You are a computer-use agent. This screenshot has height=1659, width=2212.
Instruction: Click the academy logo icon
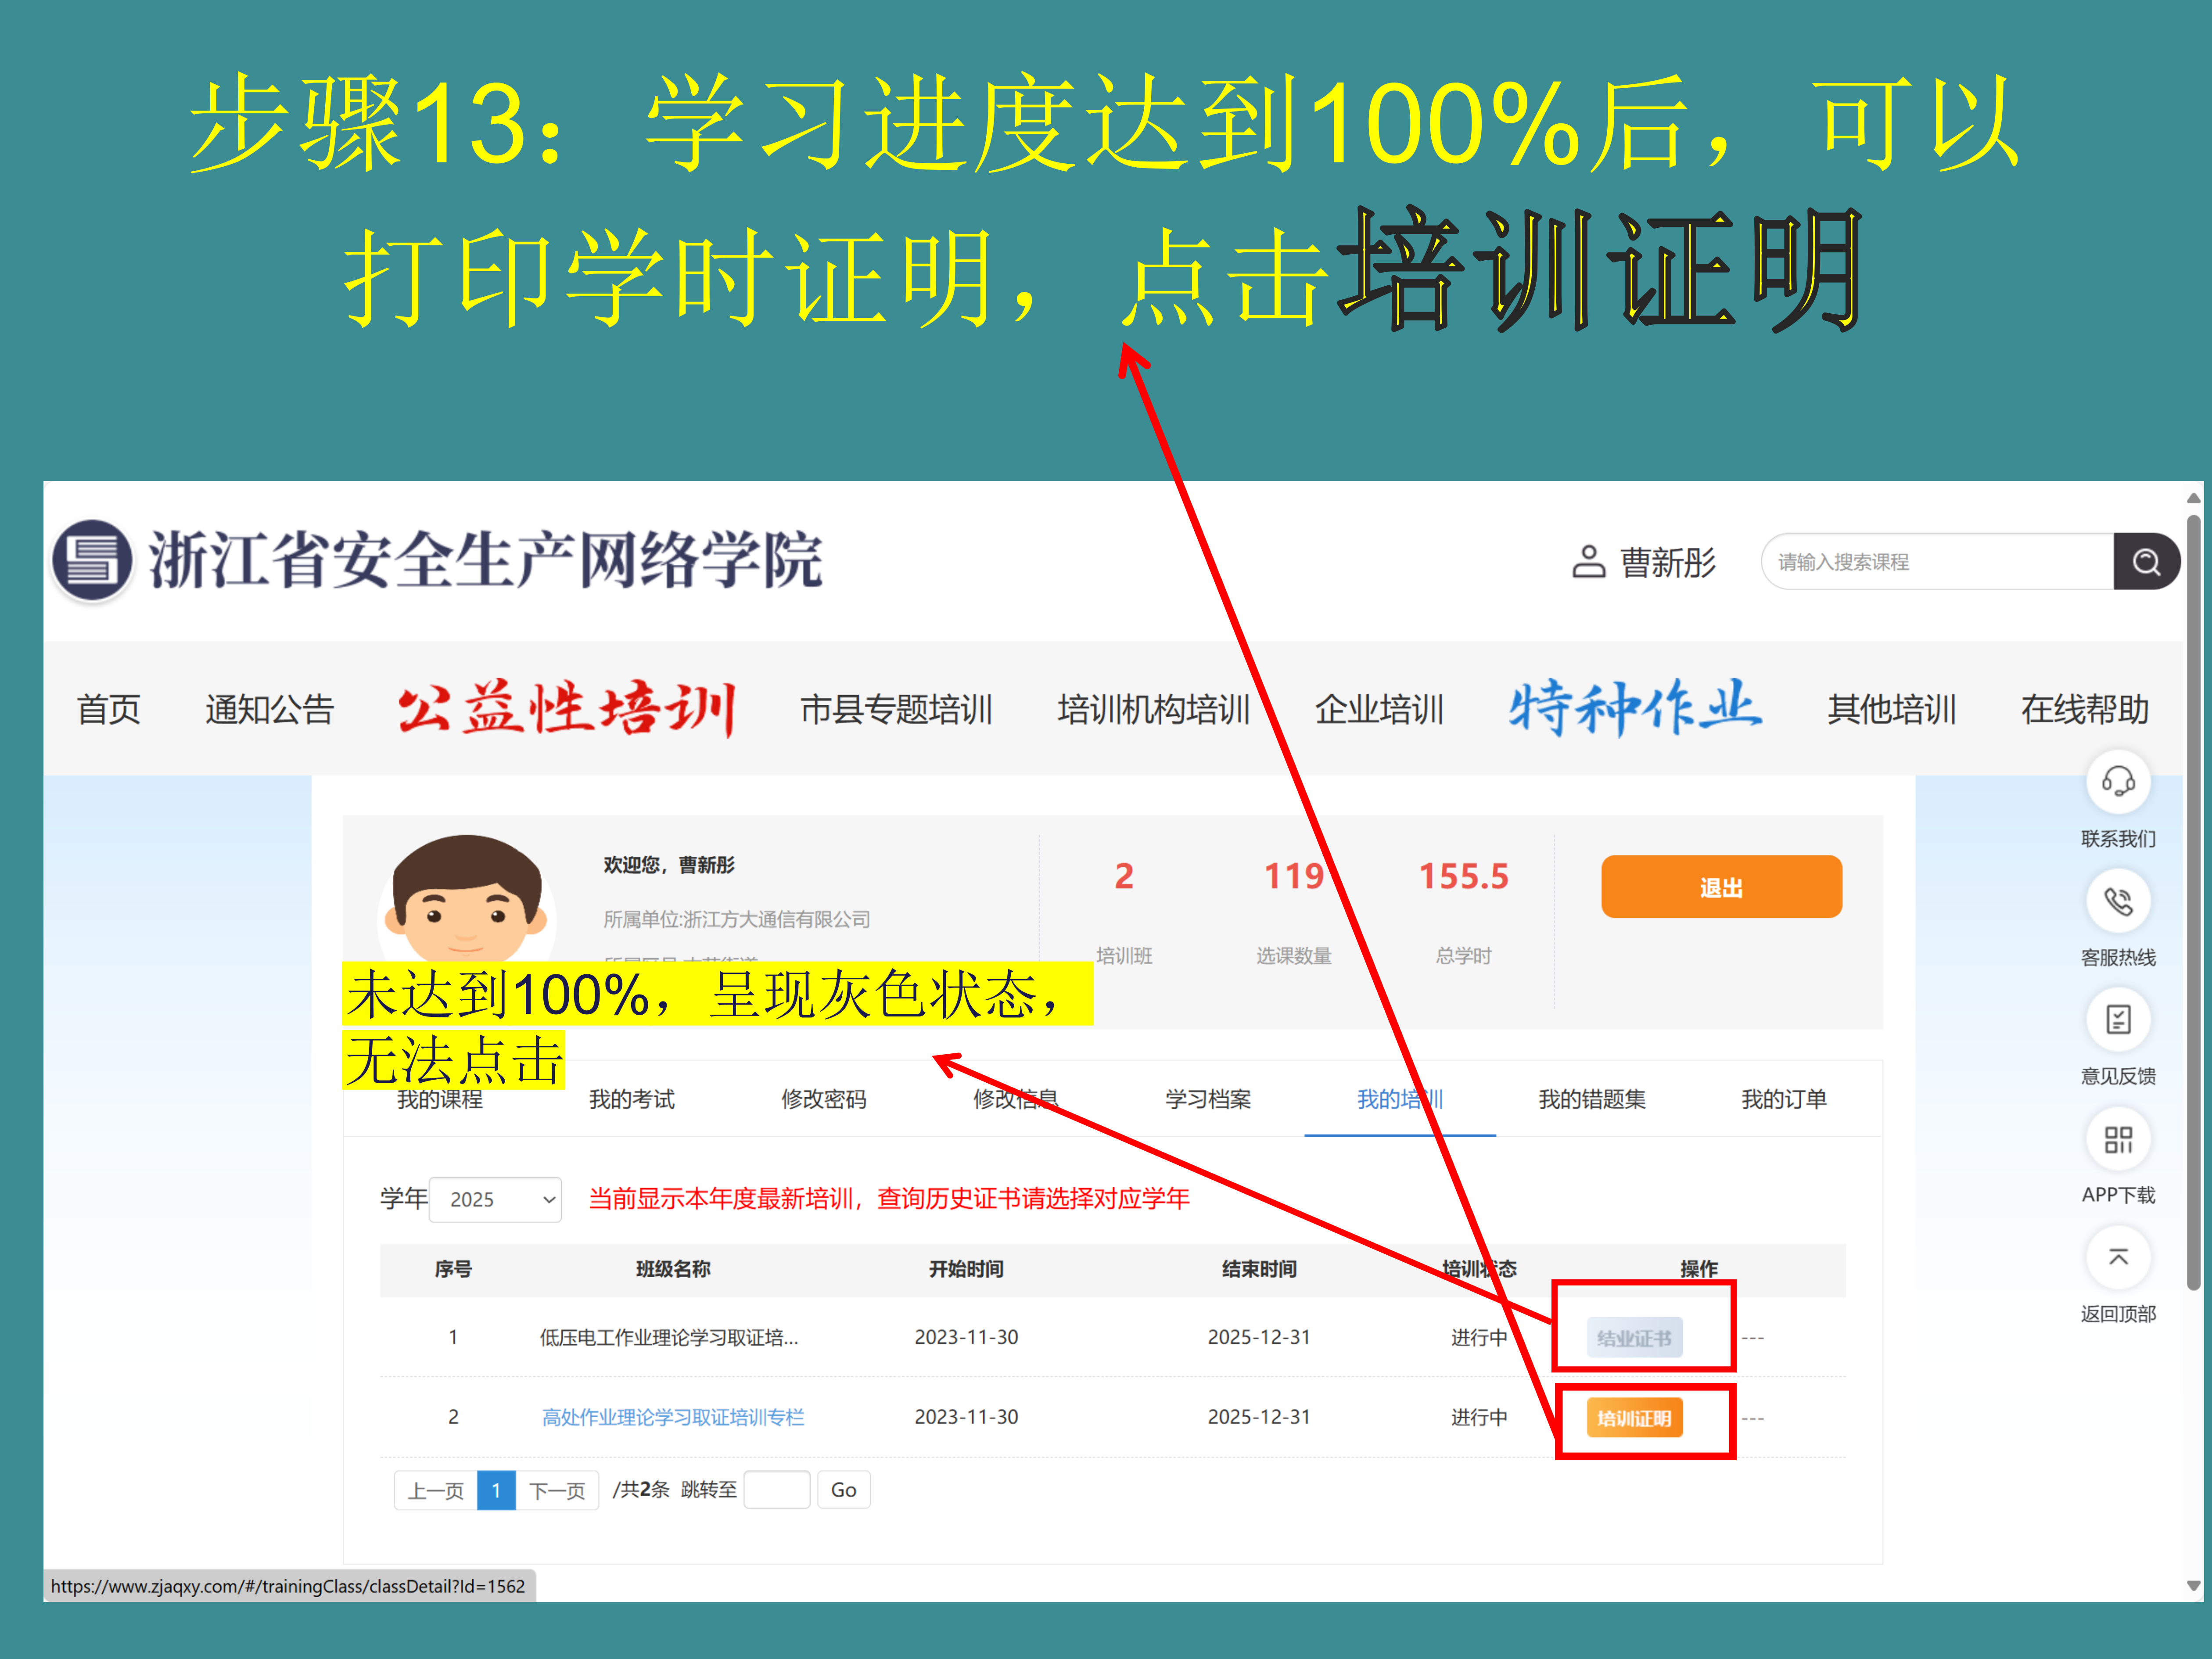tap(92, 560)
